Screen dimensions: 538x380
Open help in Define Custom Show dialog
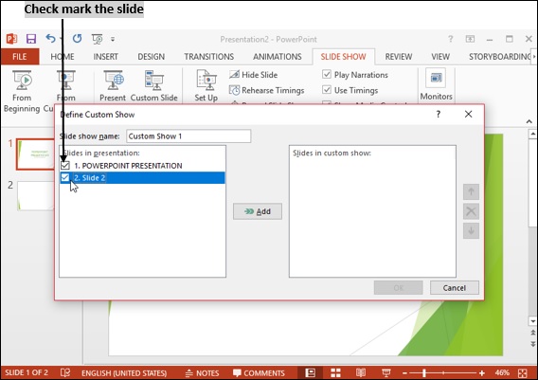click(x=439, y=115)
